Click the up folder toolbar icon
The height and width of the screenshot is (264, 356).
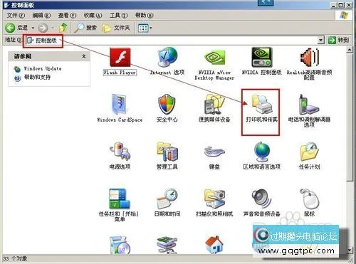pos(63,28)
